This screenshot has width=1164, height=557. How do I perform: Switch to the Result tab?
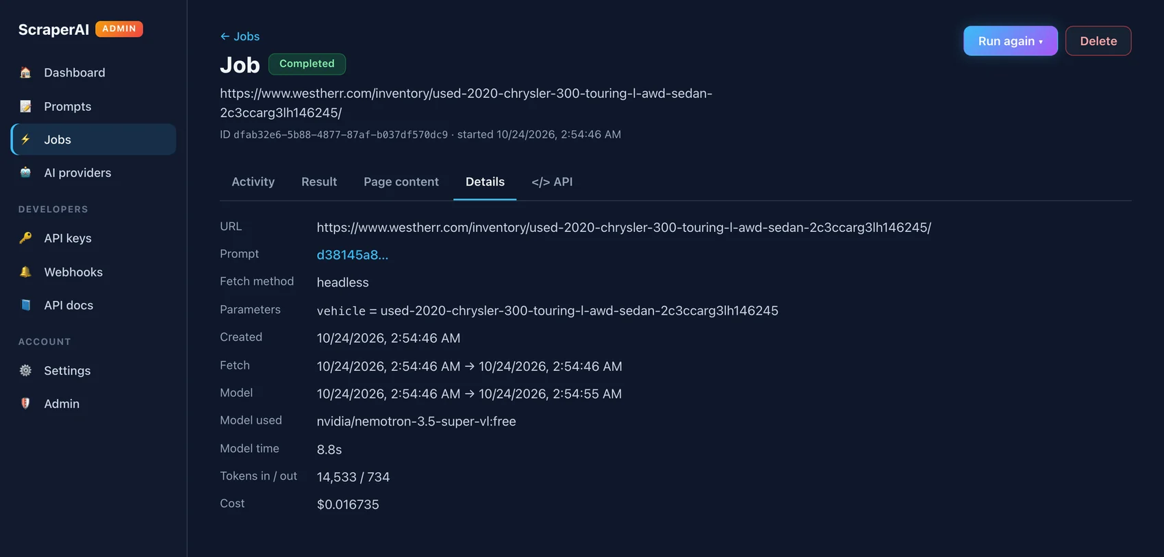coord(319,182)
